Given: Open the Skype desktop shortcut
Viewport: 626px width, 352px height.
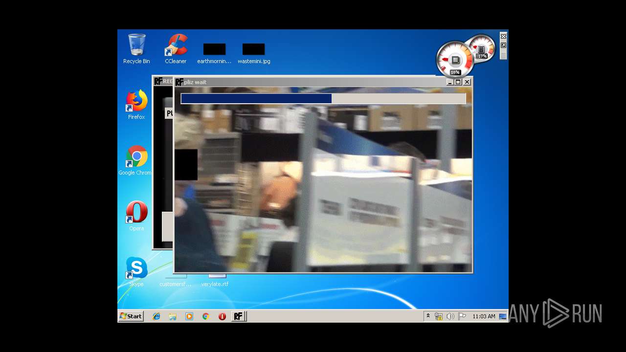Looking at the screenshot, I should pyautogui.click(x=136, y=272).
